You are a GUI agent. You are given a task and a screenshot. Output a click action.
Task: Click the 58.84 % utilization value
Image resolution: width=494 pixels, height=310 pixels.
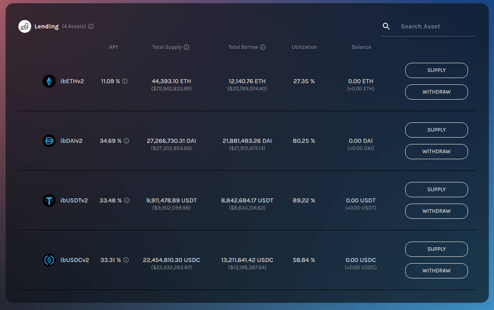click(x=304, y=260)
